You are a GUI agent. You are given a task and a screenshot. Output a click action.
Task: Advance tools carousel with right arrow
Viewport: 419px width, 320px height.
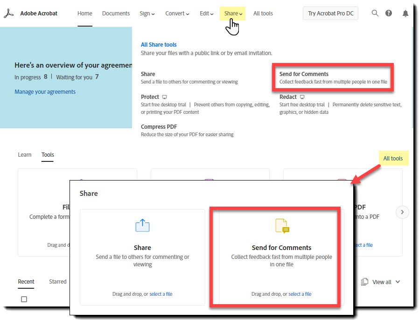402,212
